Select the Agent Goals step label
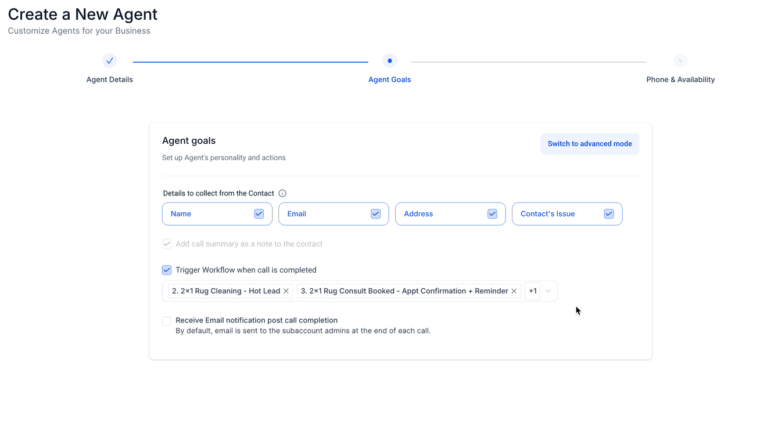Viewport: 775px width, 446px height. pos(390,79)
